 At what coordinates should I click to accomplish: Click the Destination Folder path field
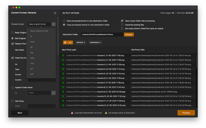click(x=102, y=34)
